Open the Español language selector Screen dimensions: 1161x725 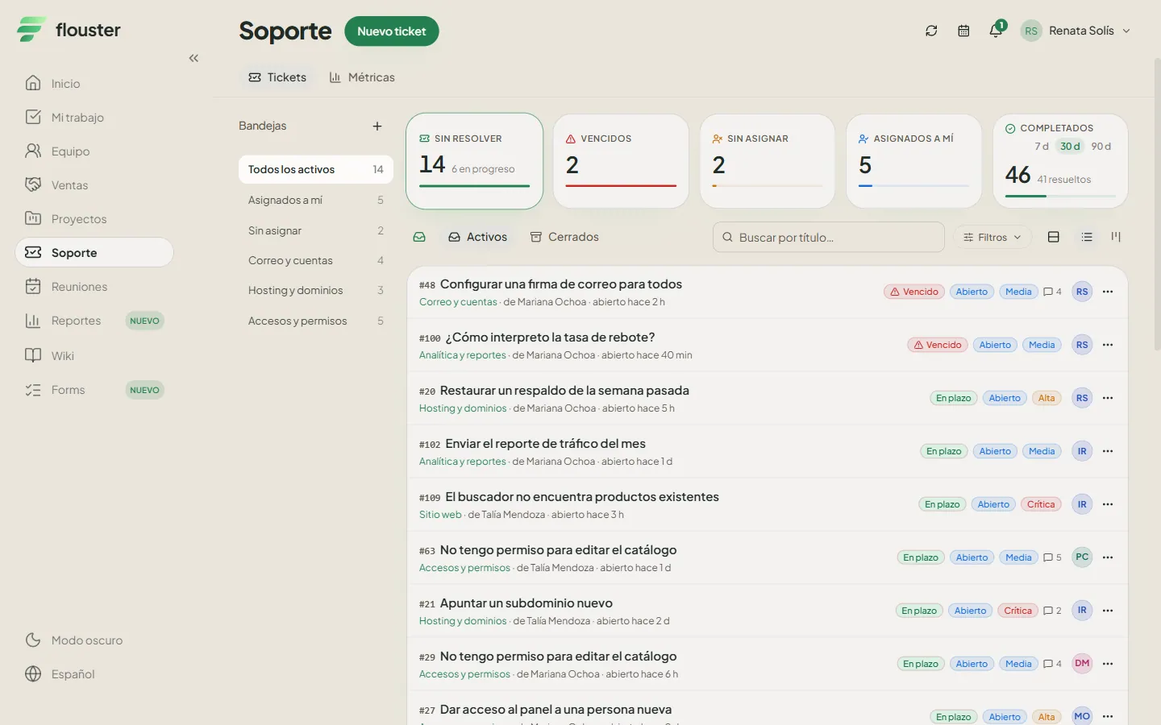(x=60, y=674)
